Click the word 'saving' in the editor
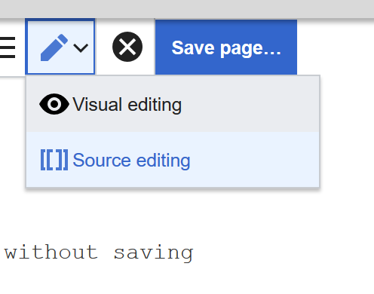 click(154, 253)
